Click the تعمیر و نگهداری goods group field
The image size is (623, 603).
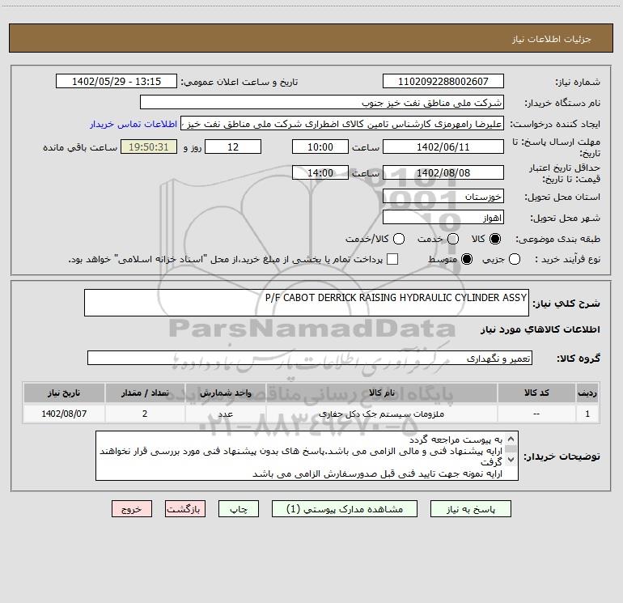(310, 358)
